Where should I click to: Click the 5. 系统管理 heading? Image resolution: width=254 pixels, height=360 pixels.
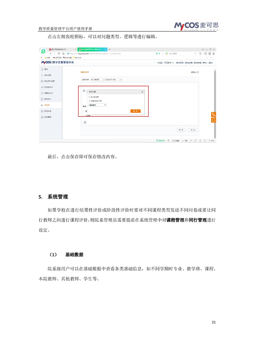53,197
